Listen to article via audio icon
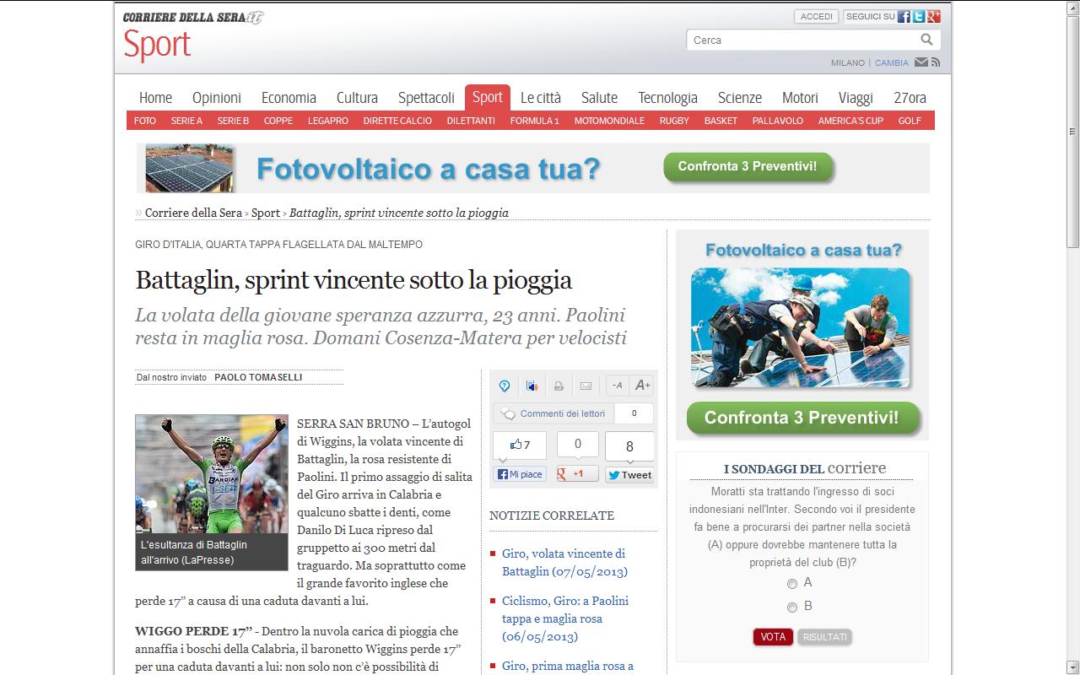Viewport: 1080px width, 675px height. [532, 386]
